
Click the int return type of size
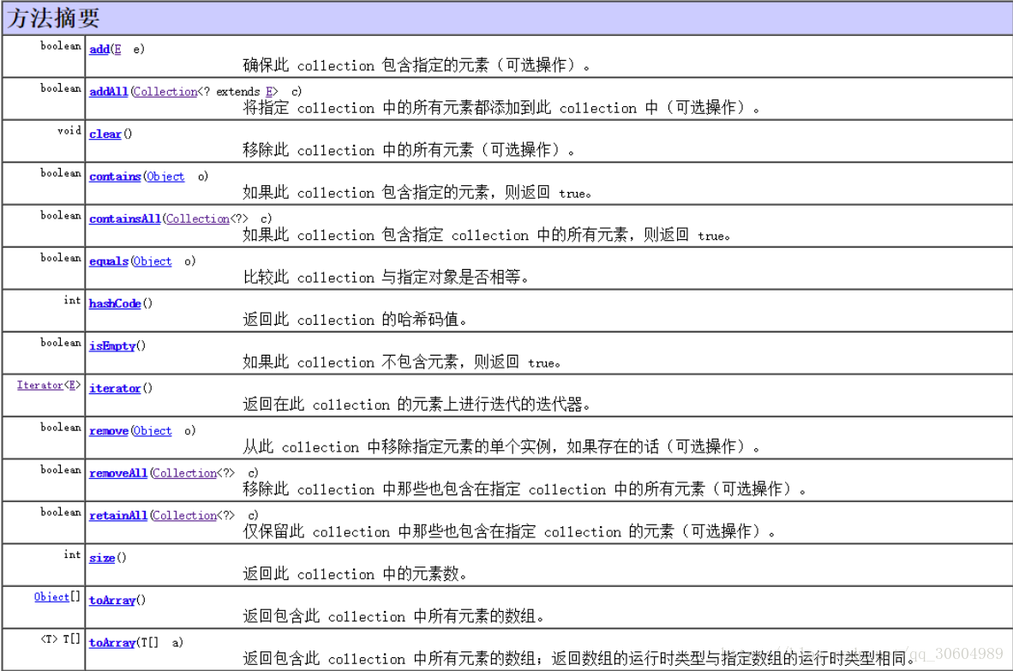(x=72, y=554)
